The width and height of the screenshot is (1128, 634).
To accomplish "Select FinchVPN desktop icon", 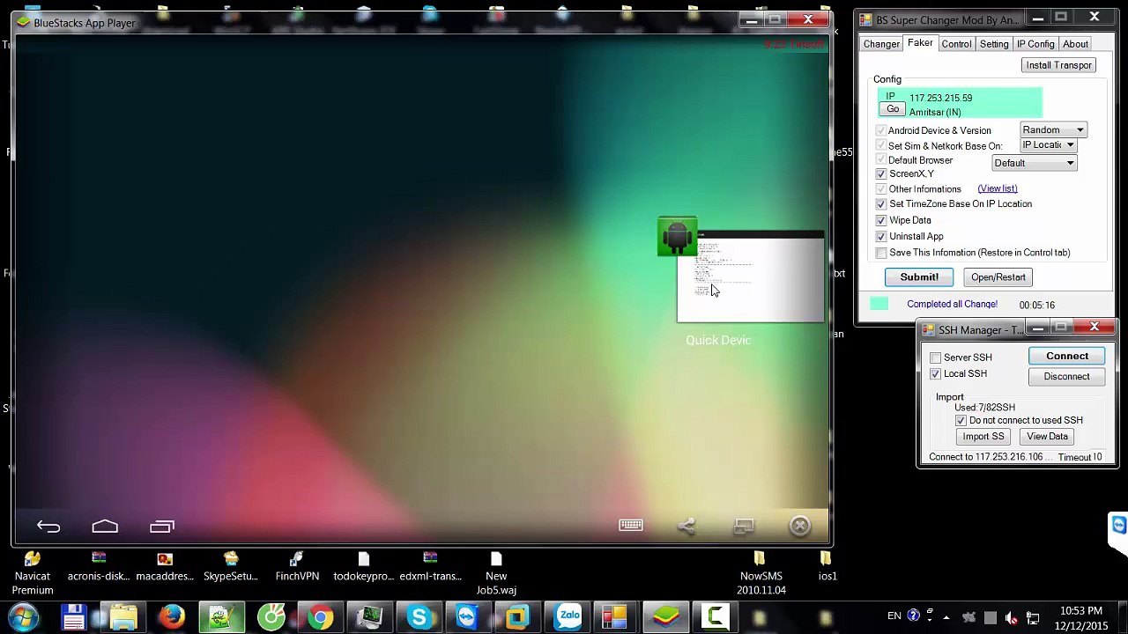I will point(297,566).
